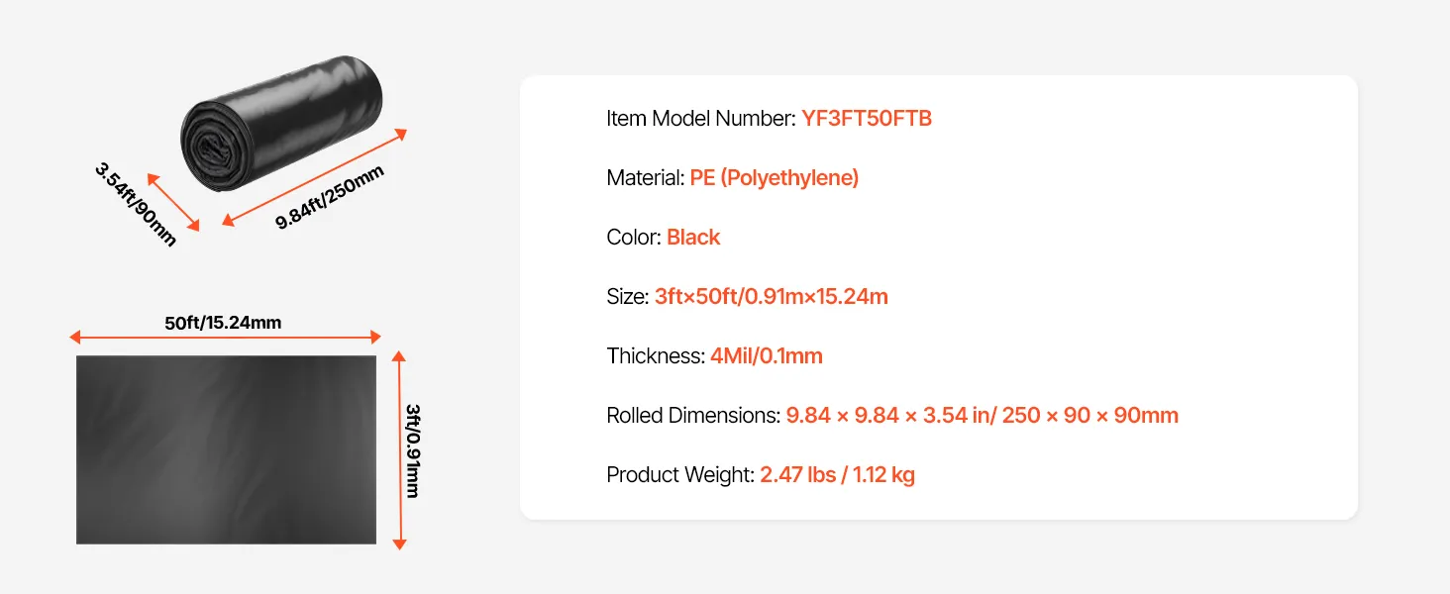The width and height of the screenshot is (1450, 594).
Task: Click the "Product Weight:" label
Action: point(680,475)
